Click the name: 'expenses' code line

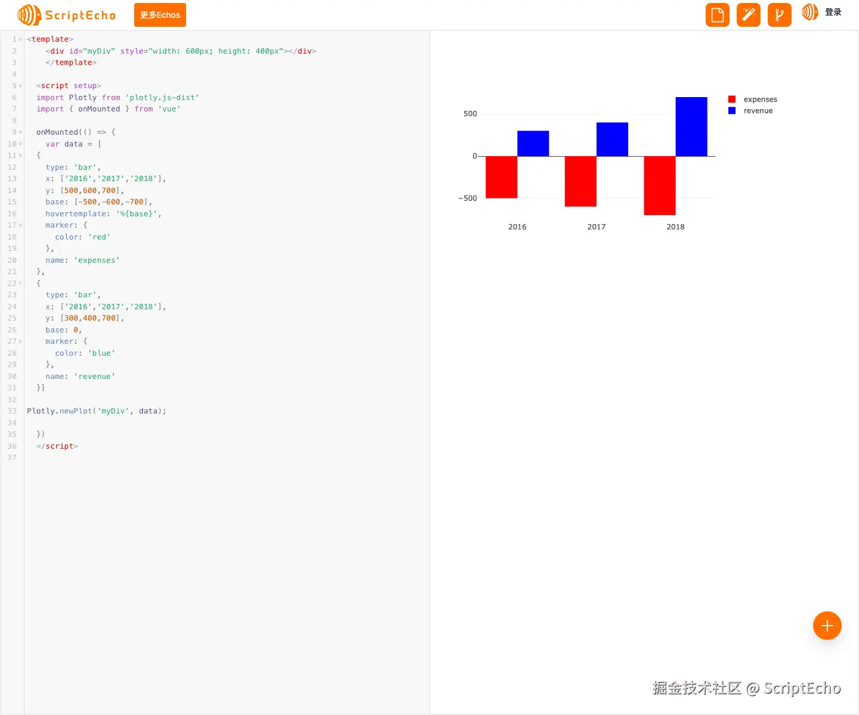point(82,260)
